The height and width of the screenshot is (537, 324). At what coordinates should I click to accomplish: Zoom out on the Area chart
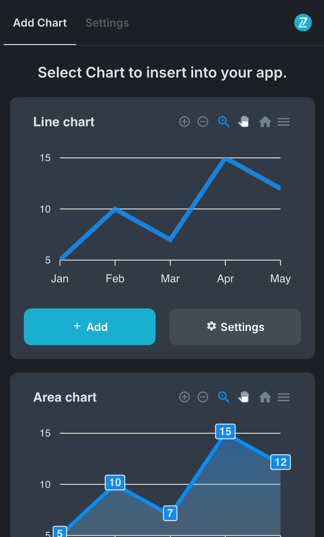pyautogui.click(x=202, y=397)
